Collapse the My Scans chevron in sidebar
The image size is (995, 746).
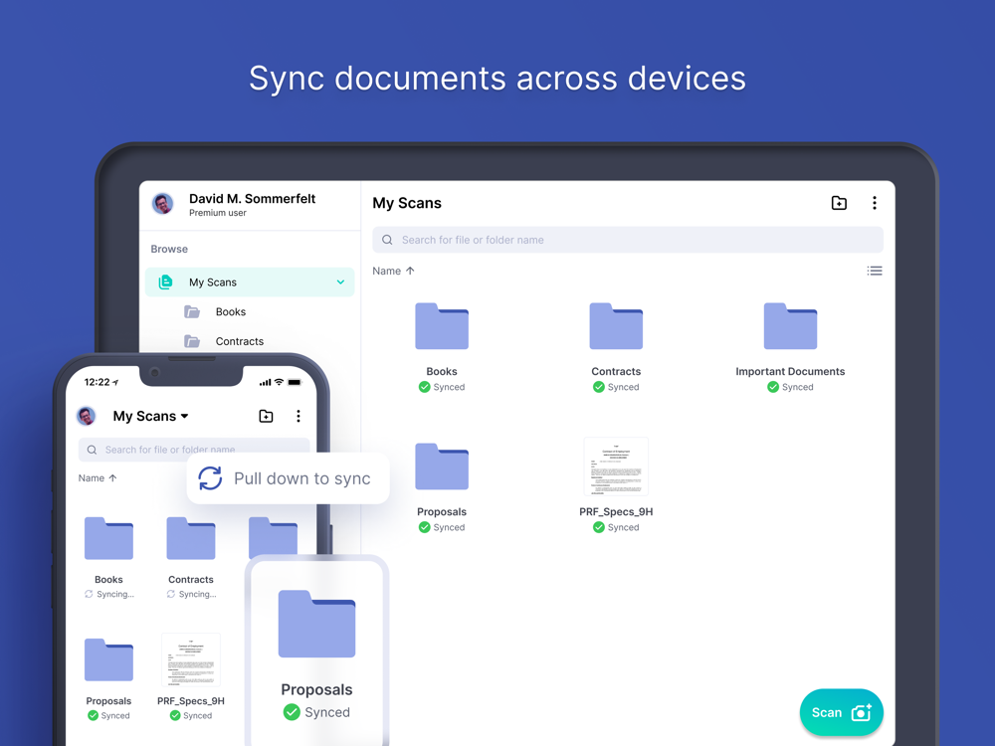[340, 282]
